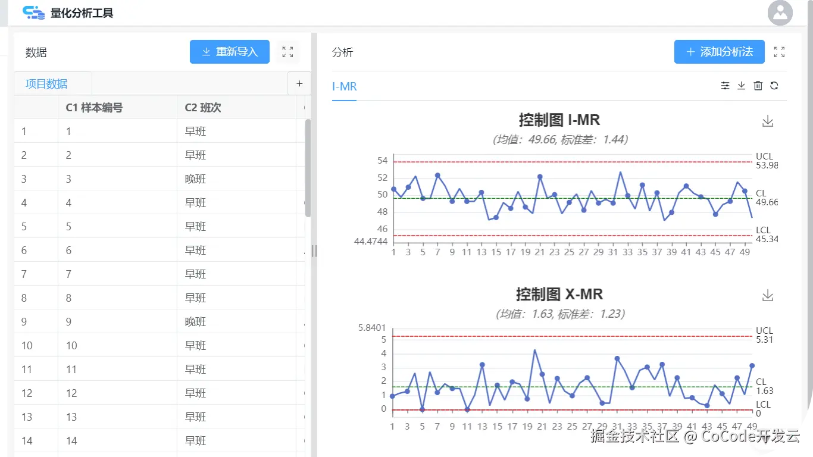Open the user avatar menu
The height and width of the screenshot is (457, 813).
tap(780, 12)
